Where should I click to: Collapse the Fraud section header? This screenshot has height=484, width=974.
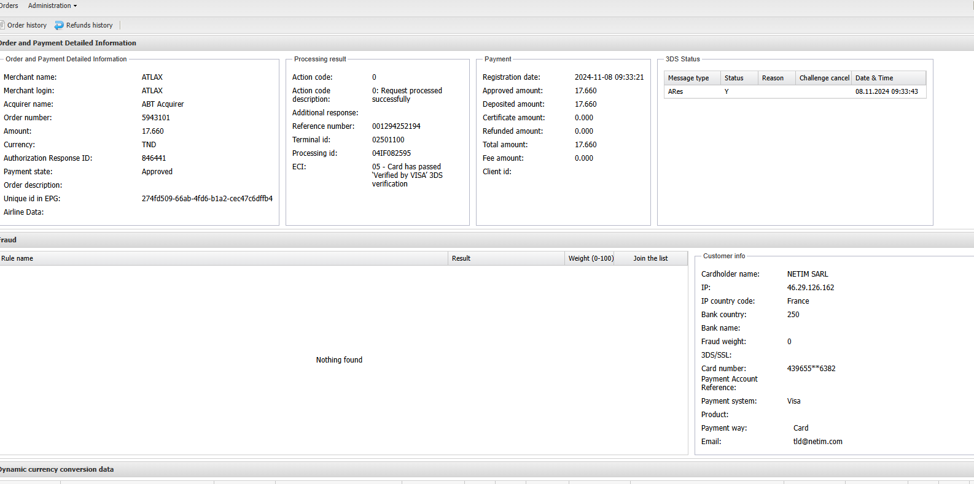tap(9, 240)
